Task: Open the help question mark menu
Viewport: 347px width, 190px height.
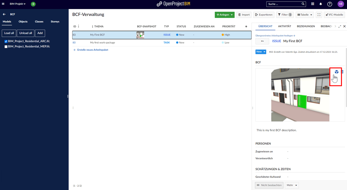Action: 329,4
